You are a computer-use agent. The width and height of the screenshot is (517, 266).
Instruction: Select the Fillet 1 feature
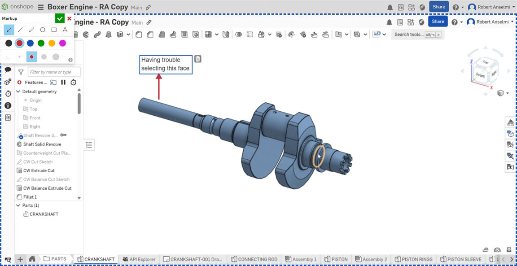pos(30,197)
